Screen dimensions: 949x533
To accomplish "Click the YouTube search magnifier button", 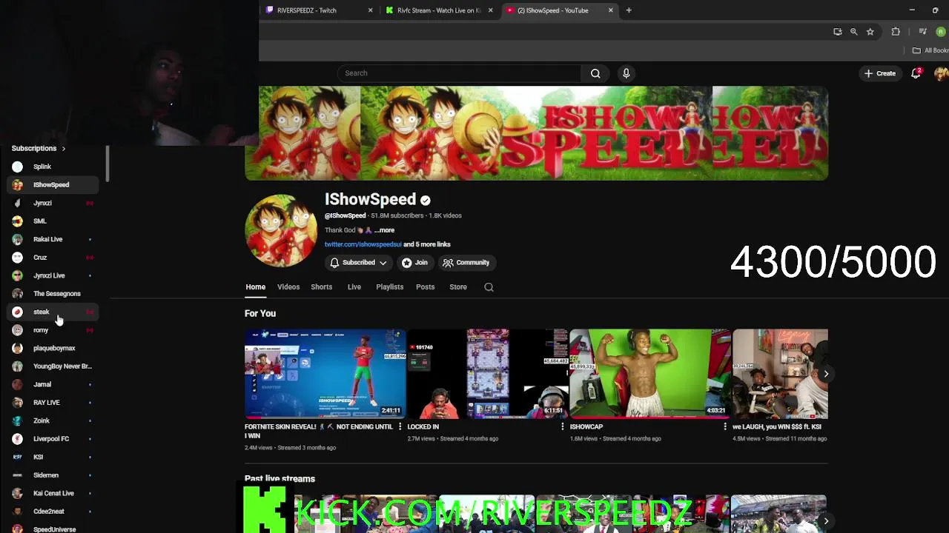I will pyautogui.click(x=595, y=73).
